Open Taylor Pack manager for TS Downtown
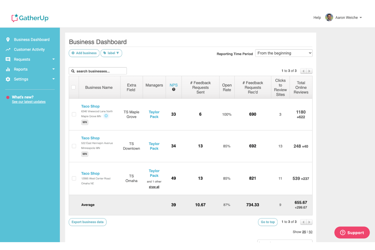This screenshot has width=375, height=250. (154, 146)
